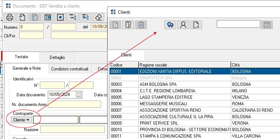Click the code field beside Cliente button
This screenshot has width=280, height=139.
tap(56, 120)
